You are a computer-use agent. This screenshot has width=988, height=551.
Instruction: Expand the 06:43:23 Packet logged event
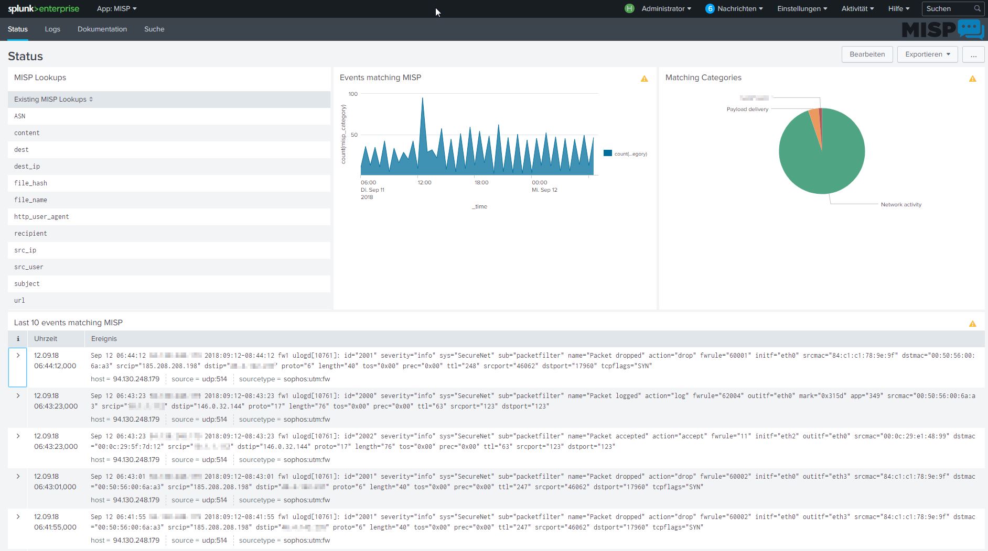click(x=18, y=396)
